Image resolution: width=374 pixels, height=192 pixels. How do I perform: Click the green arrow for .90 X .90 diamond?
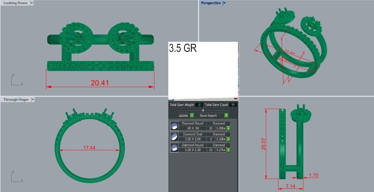[228, 128]
